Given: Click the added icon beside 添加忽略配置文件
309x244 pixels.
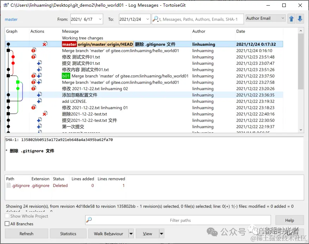Looking at the screenshot, I should (39, 95).
